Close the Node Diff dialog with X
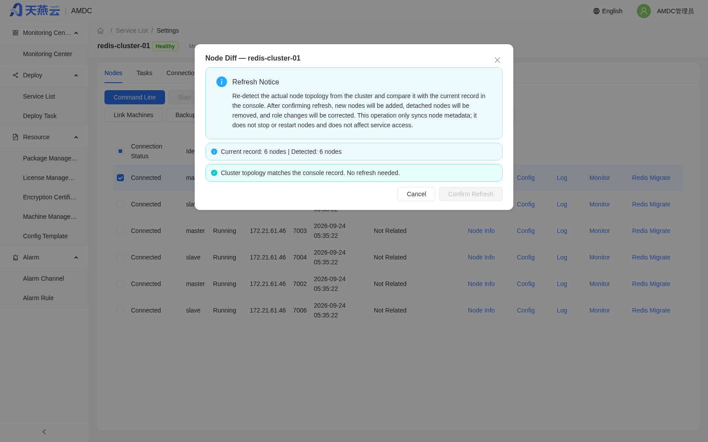 [497, 60]
